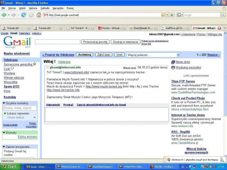Screen dimensions: 227x170
Task: Click Napisz wiadomość link
Action: coord(17,53)
